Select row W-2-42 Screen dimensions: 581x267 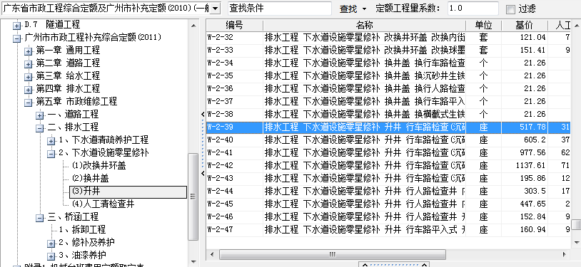tap(388, 166)
